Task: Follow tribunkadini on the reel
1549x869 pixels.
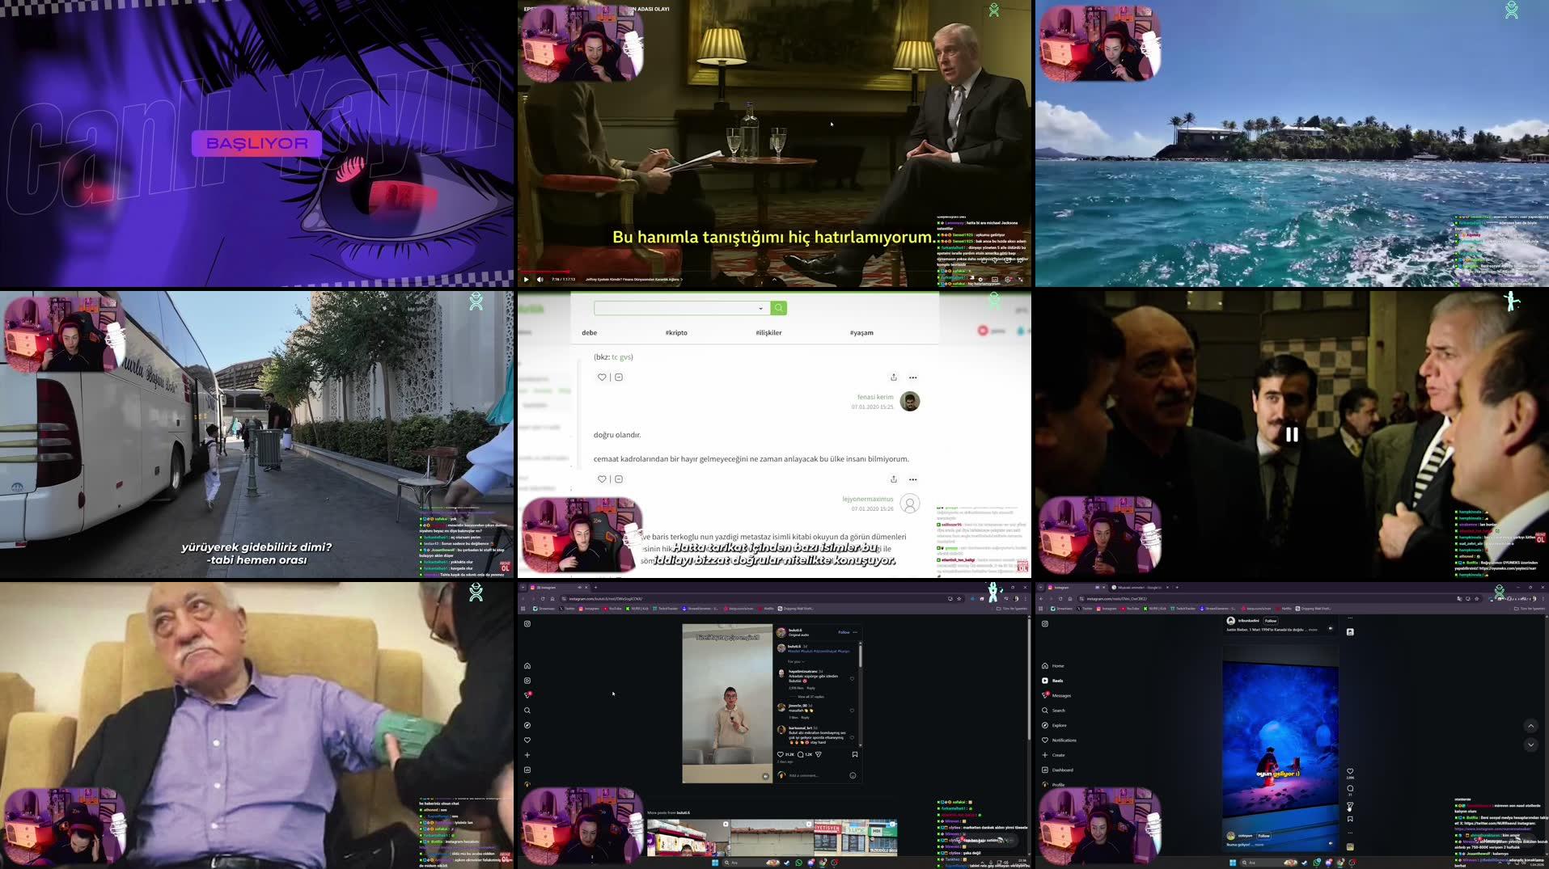Action: point(1271,621)
